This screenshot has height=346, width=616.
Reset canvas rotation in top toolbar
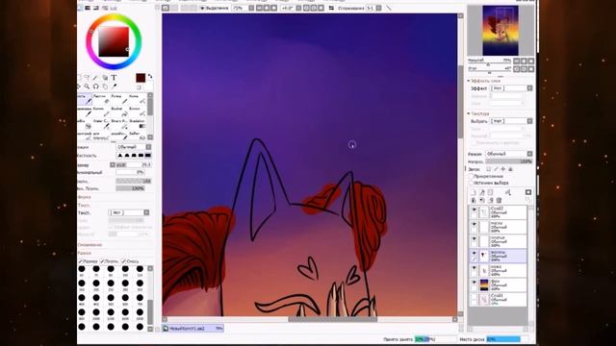pos(321,8)
